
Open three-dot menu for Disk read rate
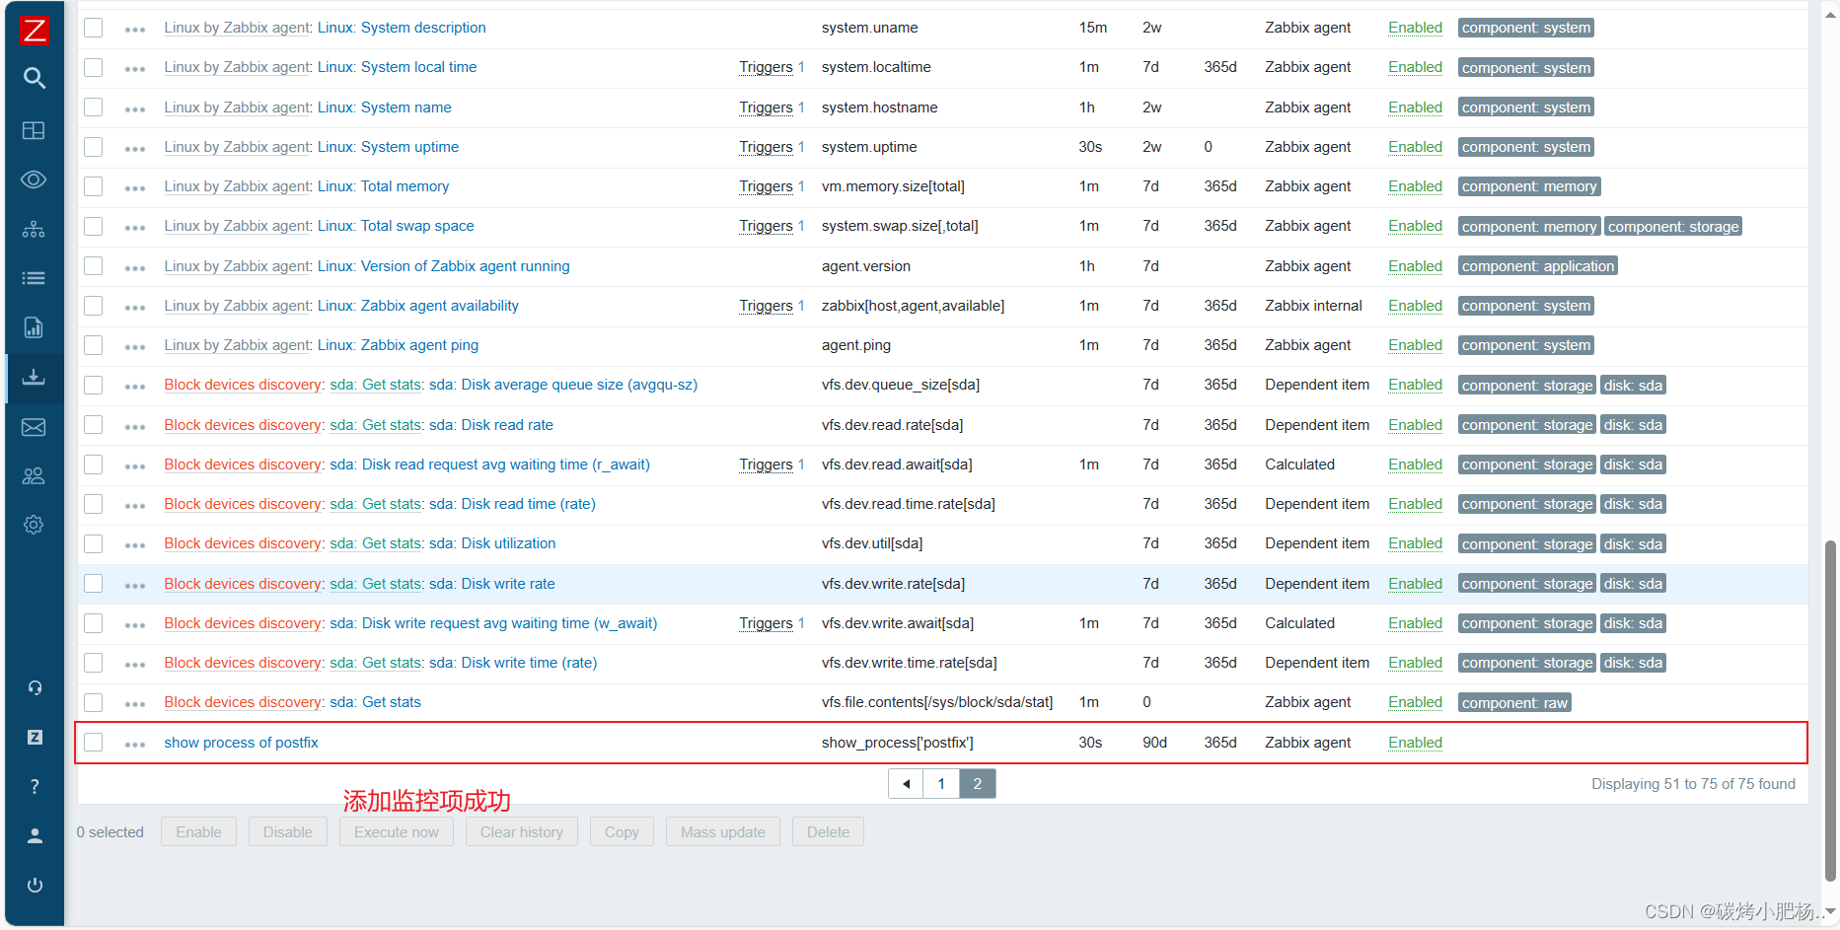[x=135, y=427]
